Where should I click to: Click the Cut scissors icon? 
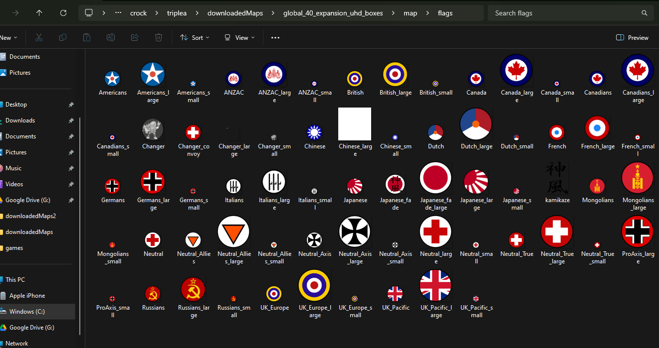[x=39, y=37]
